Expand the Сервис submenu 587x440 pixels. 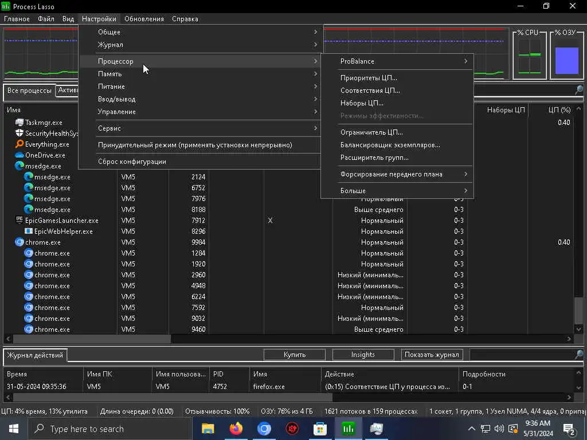[199, 128]
